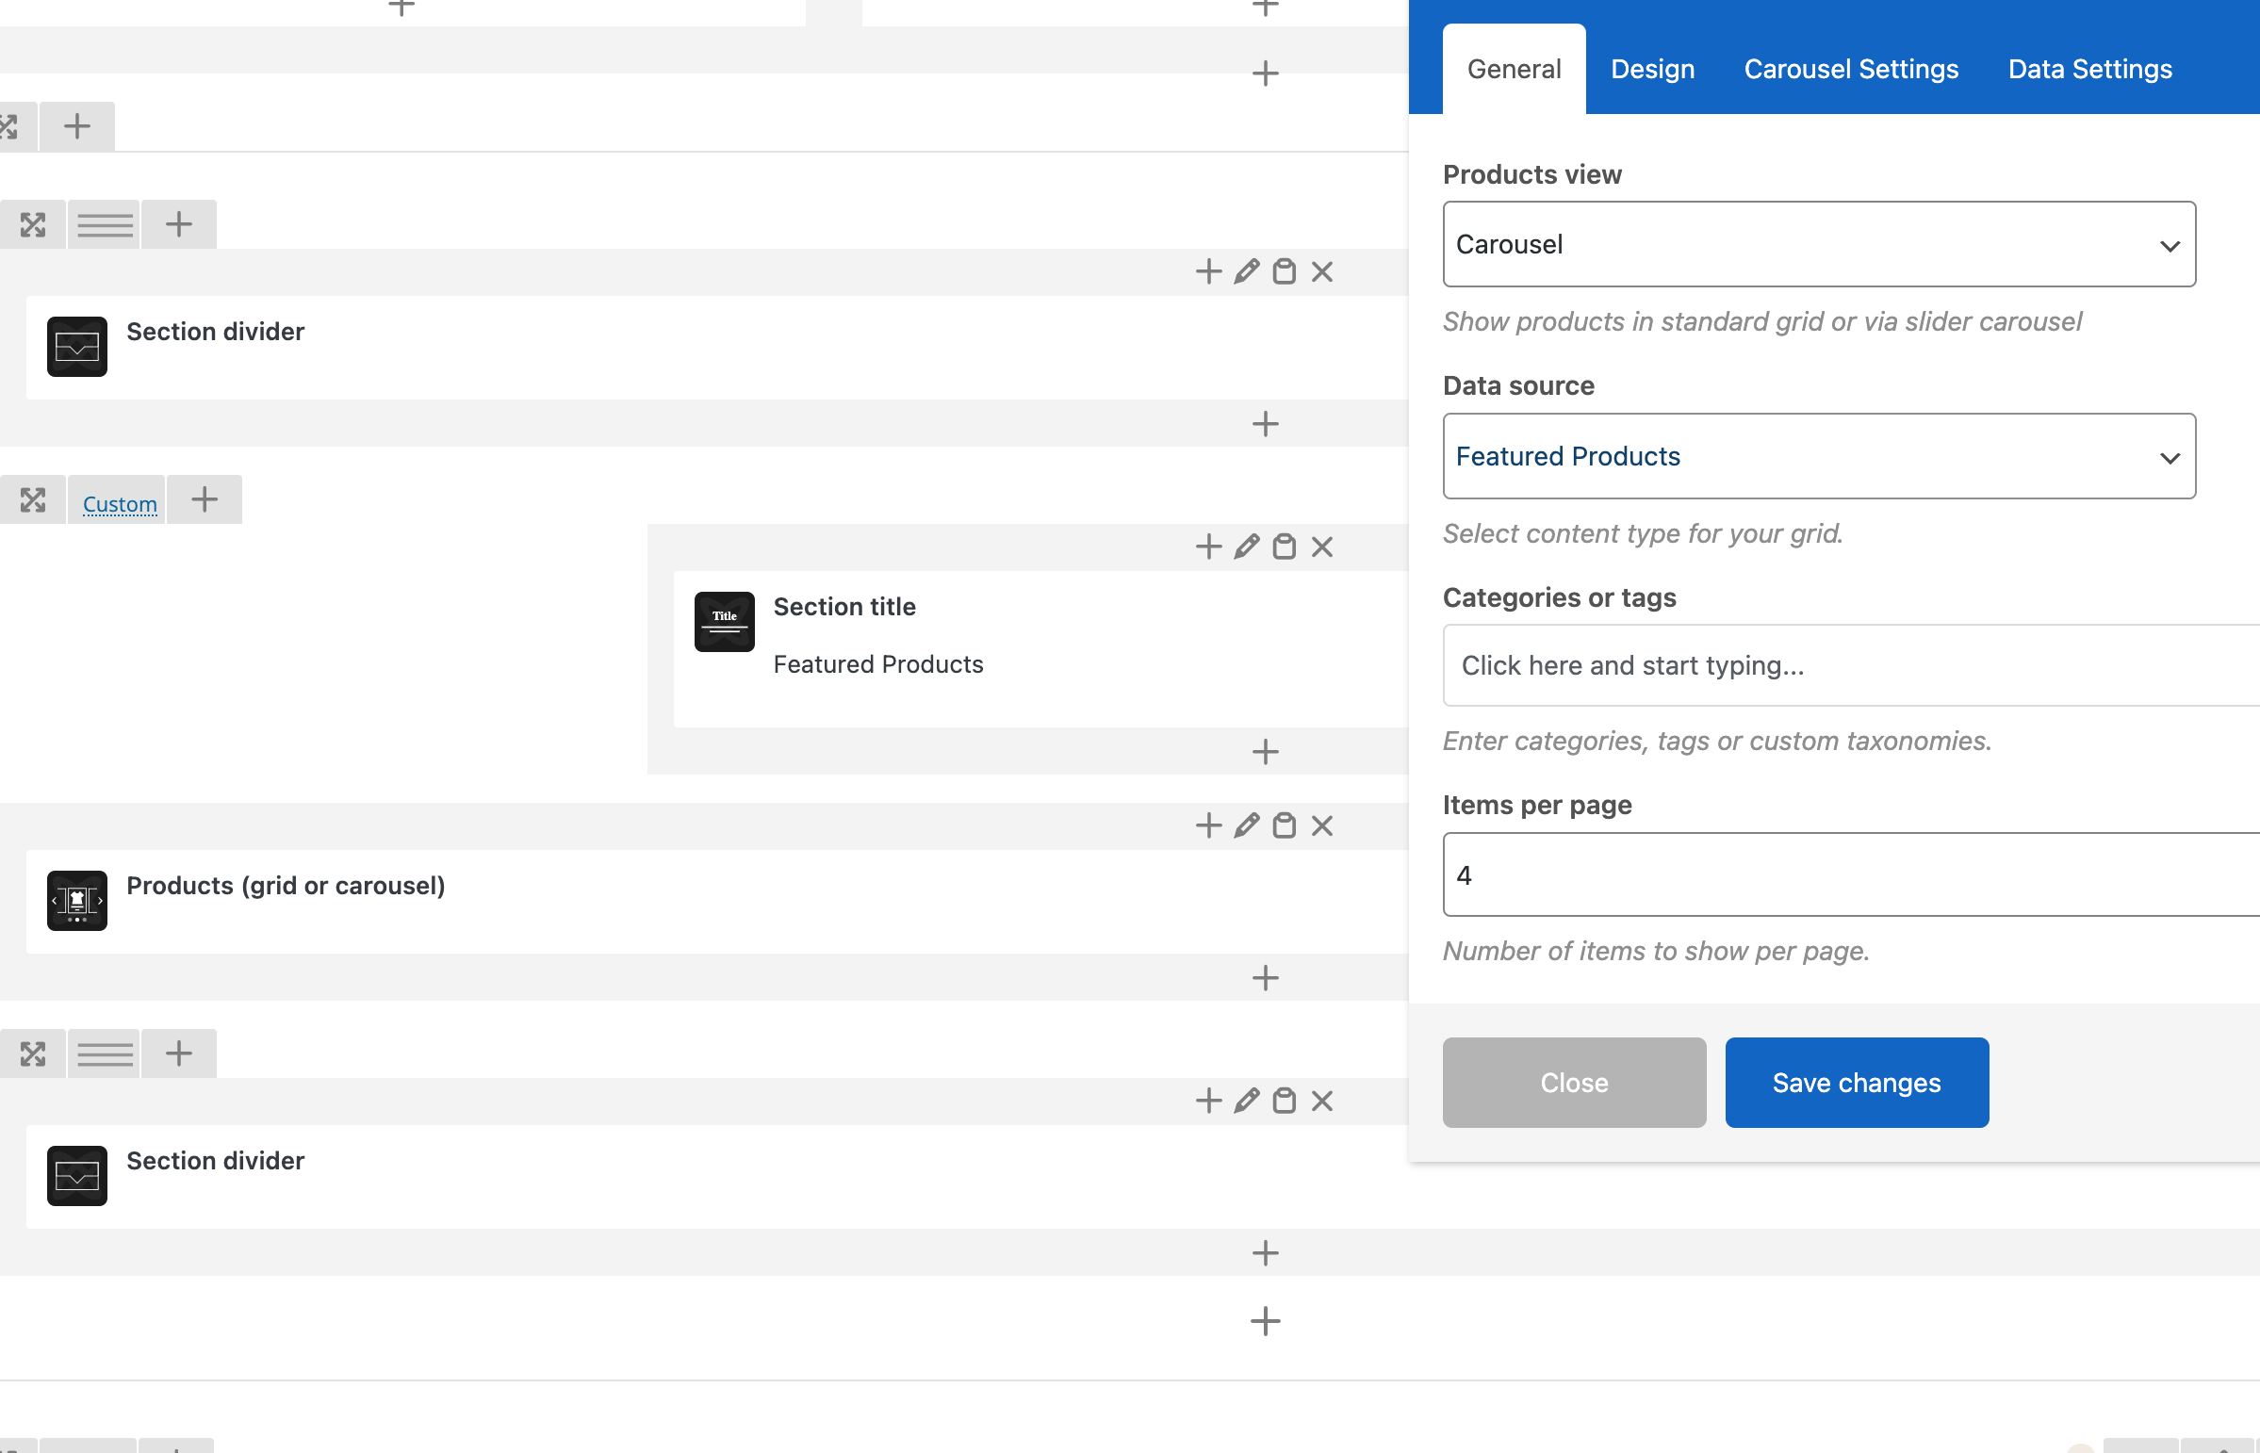
Task: Click the Items per page field
Action: [x=1849, y=874]
